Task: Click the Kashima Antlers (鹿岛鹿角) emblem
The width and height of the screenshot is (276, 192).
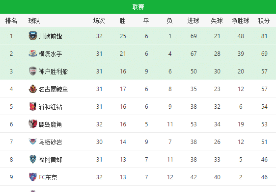Action: coord(33,124)
